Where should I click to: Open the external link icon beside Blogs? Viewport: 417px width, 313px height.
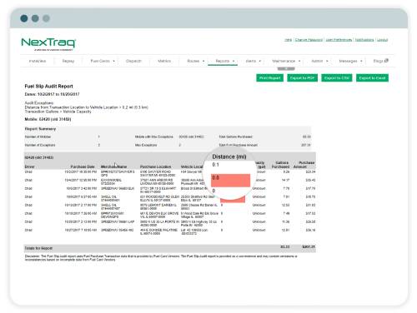386,61
